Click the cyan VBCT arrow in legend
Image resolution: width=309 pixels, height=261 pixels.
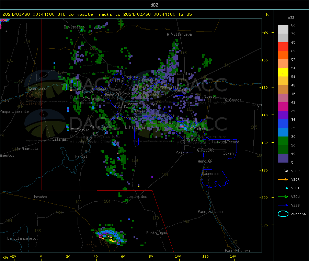point(283,188)
